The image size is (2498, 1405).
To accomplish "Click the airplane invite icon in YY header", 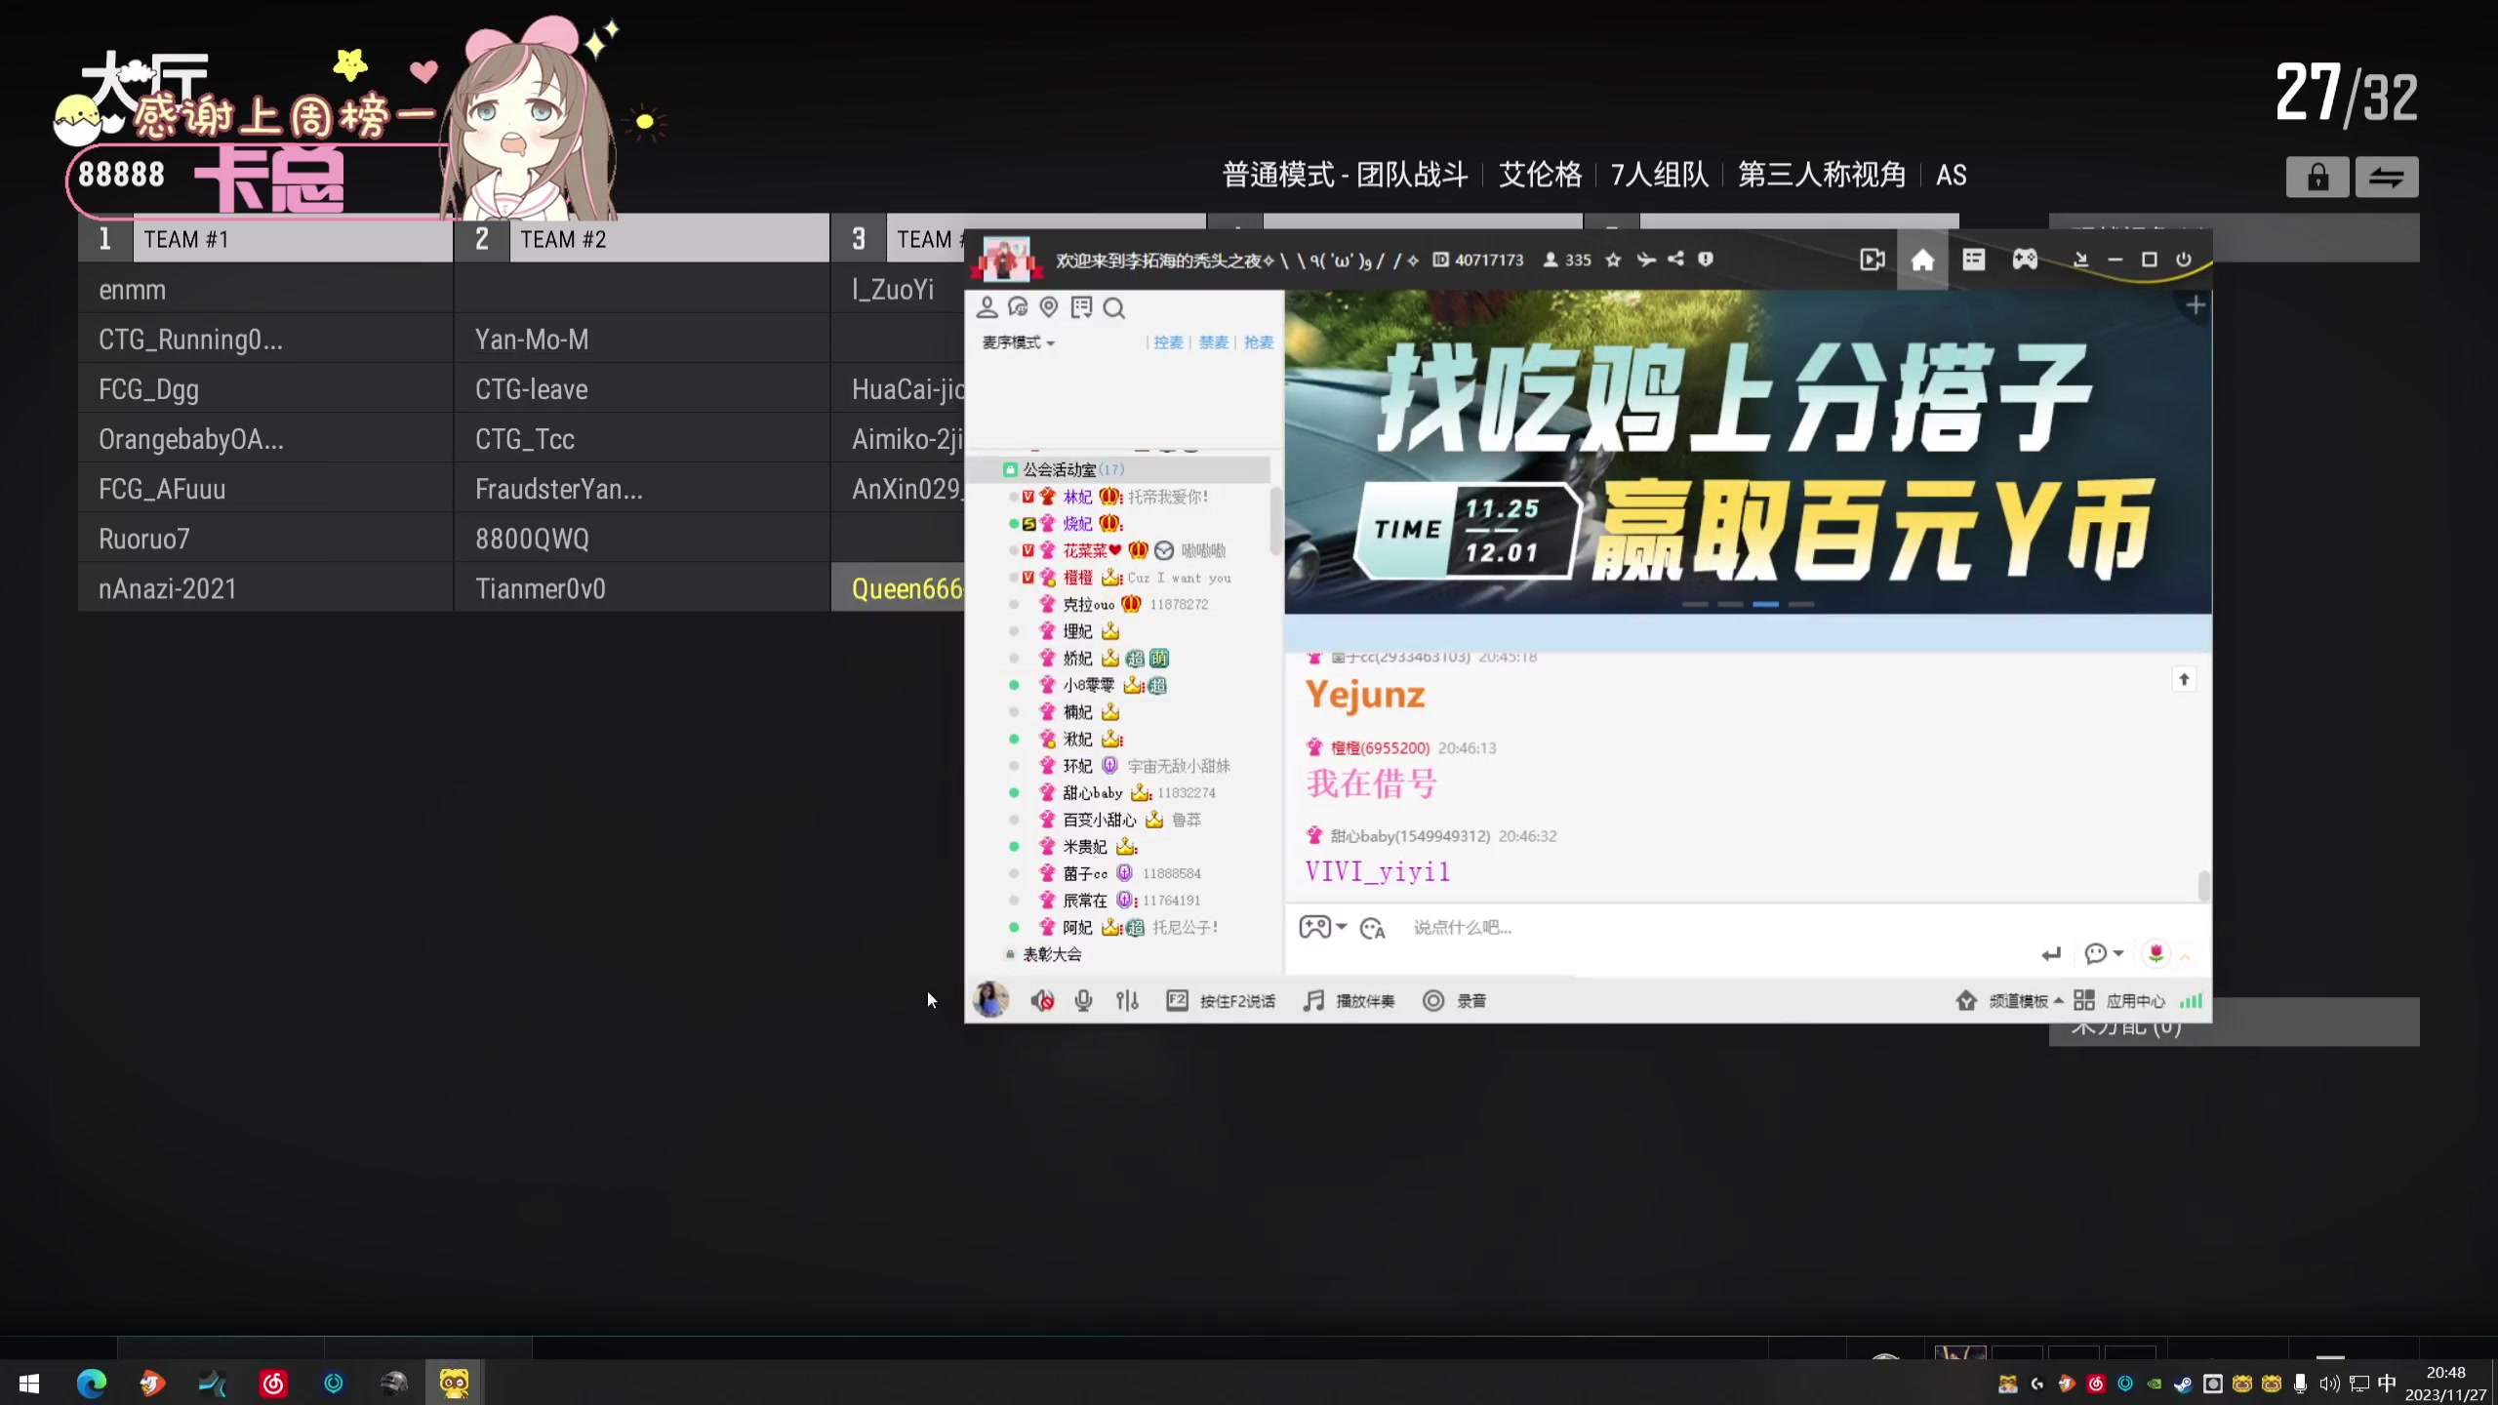I will 1646,260.
